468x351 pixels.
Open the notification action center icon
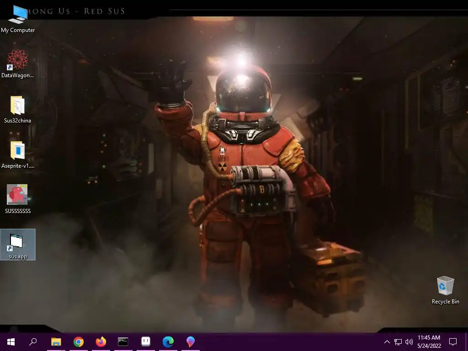pos(453,342)
